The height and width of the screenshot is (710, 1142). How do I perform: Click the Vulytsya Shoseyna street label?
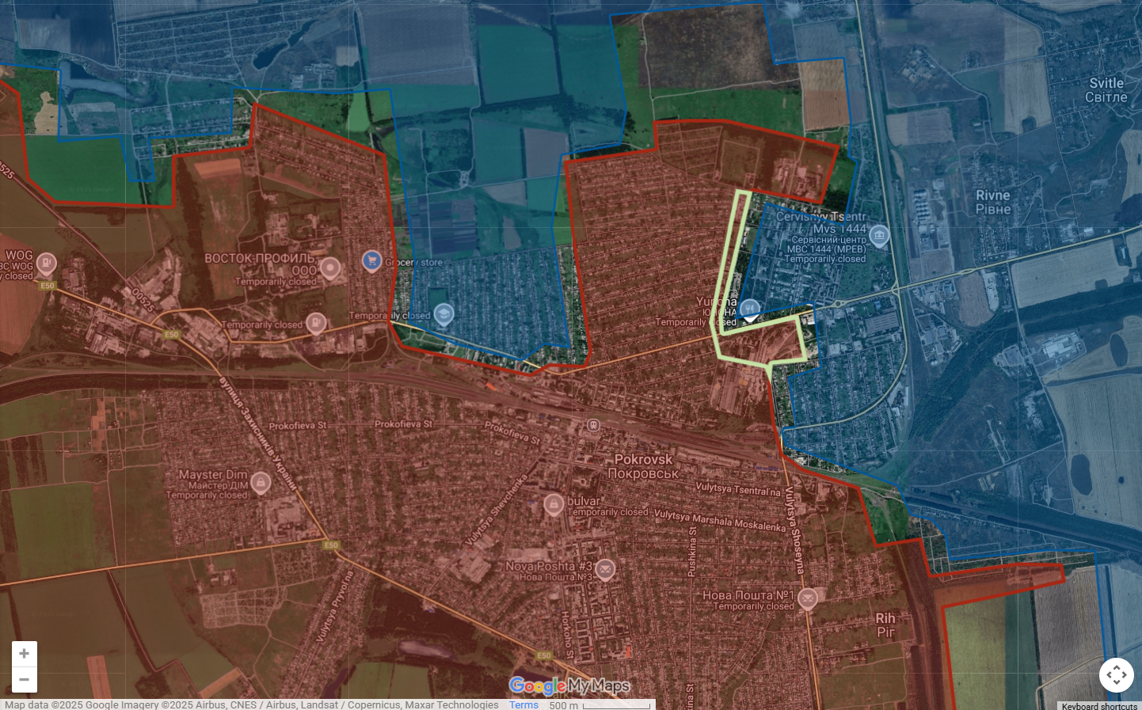[x=794, y=530]
